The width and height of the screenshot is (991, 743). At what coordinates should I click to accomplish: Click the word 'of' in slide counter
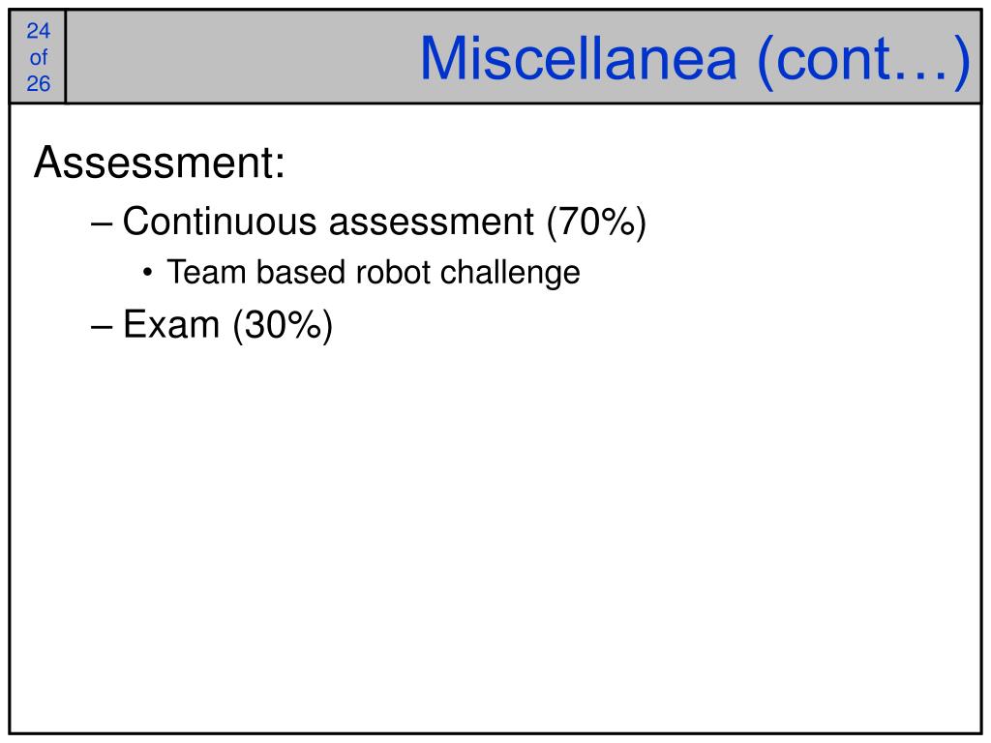click(38, 57)
